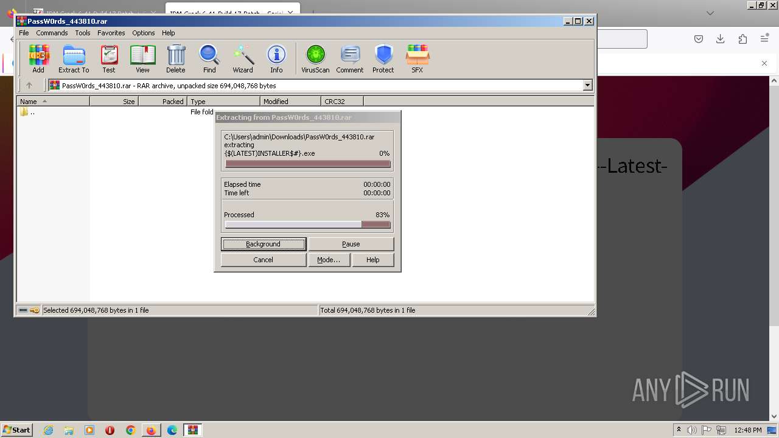Launch Microsoft Edge from taskbar
The height and width of the screenshot is (438, 779).
coord(172,430)
